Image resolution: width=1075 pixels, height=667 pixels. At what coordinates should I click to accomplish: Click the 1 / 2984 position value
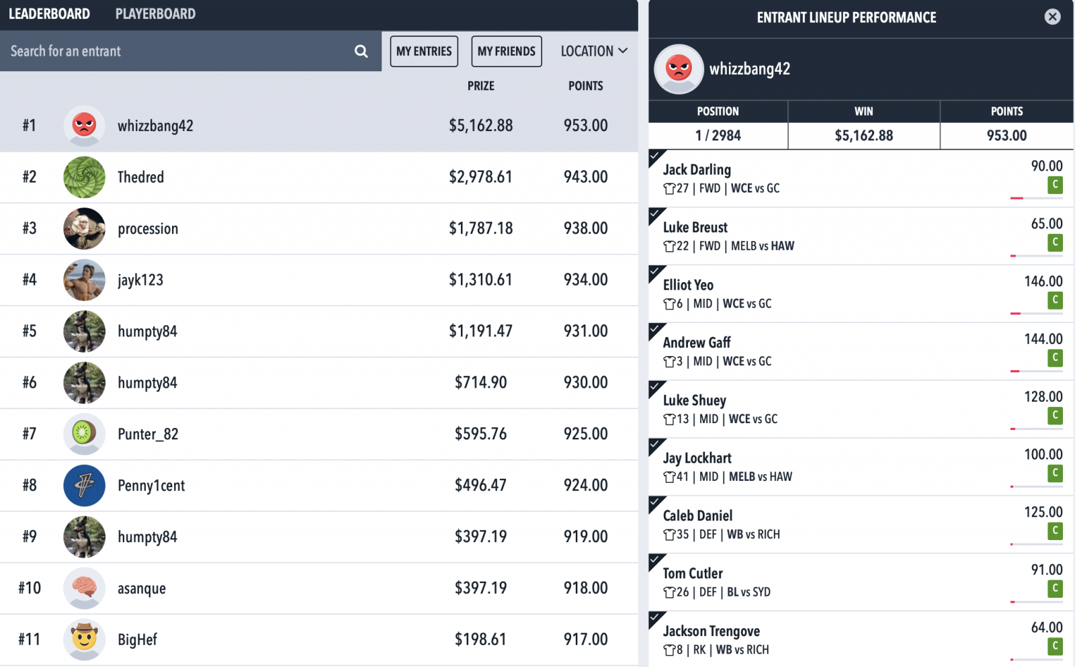point(718,136)
